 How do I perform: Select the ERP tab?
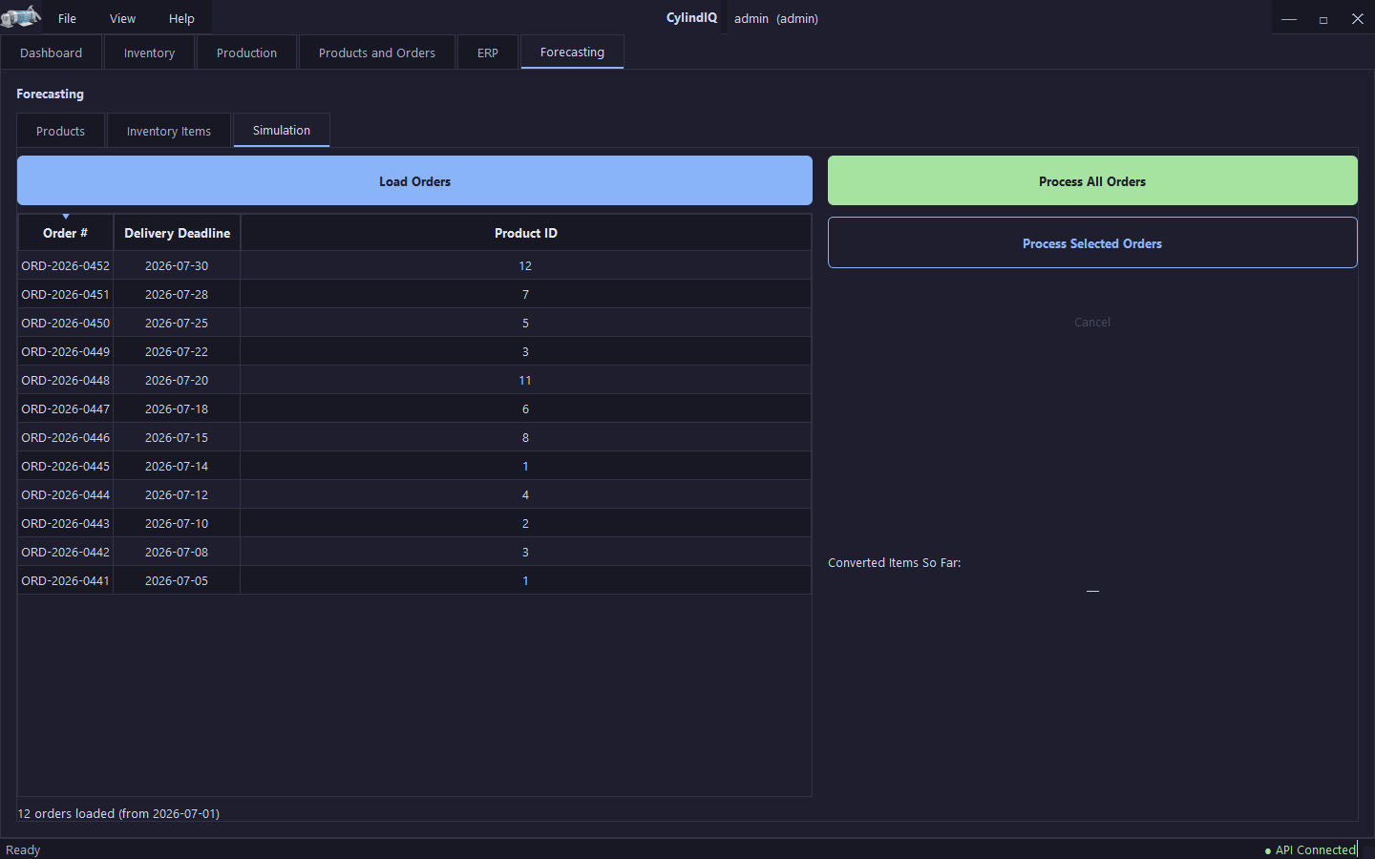[x=488, y=52]
